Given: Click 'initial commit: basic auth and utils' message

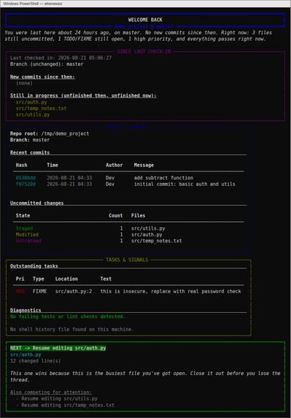Looking at the screenshot, I should point(185,185).
